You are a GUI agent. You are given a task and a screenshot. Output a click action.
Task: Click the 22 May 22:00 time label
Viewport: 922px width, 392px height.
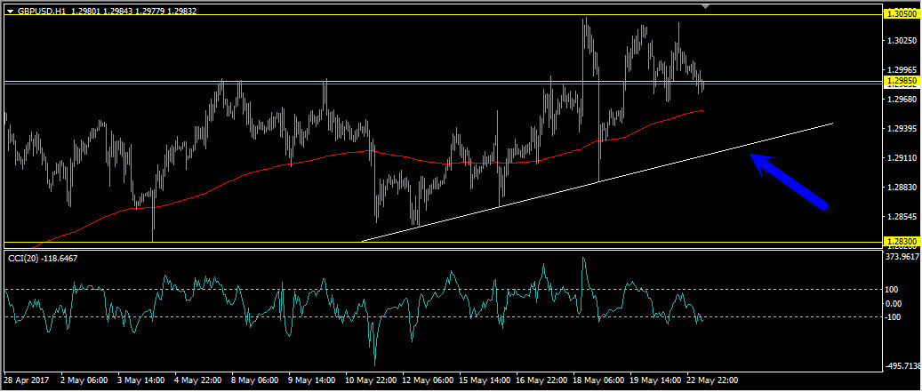pos(711,380)
